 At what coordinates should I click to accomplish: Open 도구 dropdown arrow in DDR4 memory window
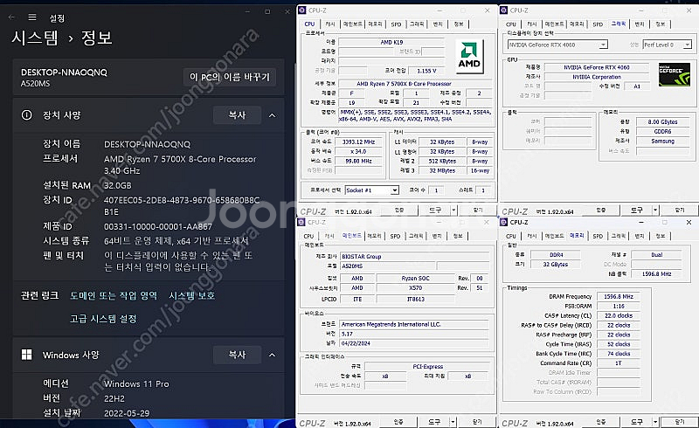click(x=655, y=421)
